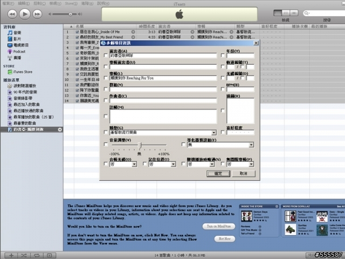Enable the 演出者(A) artist checkbox

click(106, 55)
